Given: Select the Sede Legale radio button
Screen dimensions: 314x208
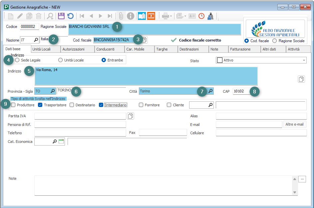Looking at the screenshot, I should pos(17,60).
